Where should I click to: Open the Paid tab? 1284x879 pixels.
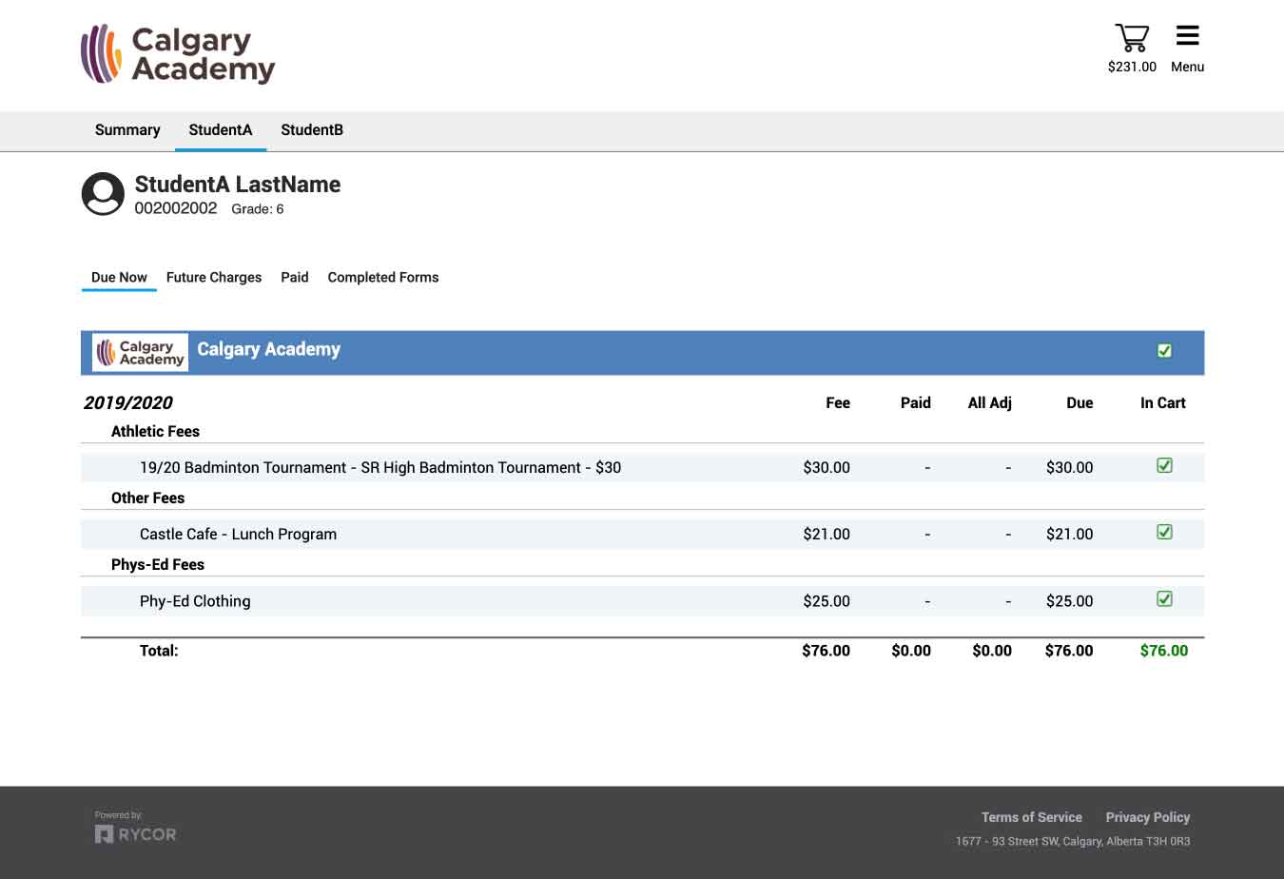[x=295, y=278]
